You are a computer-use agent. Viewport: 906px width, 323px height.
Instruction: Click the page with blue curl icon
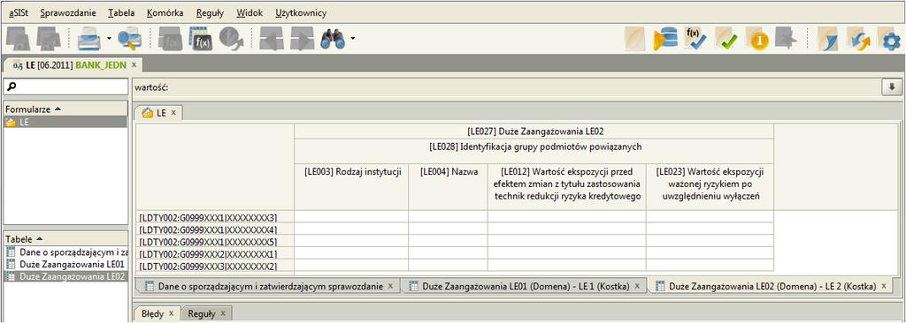(x=827, y=39)
